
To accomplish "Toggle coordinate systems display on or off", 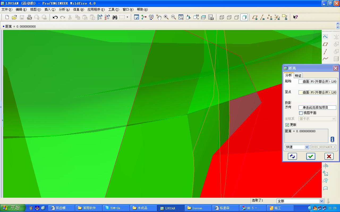I will (277, 17).
